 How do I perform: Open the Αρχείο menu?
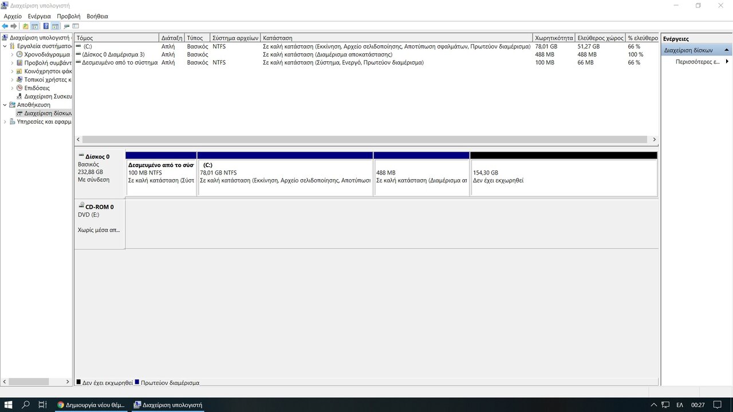(13, 16)
